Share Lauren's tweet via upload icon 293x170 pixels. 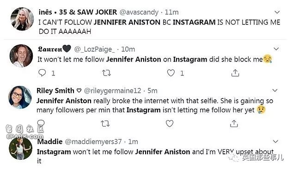click(235, 73)
